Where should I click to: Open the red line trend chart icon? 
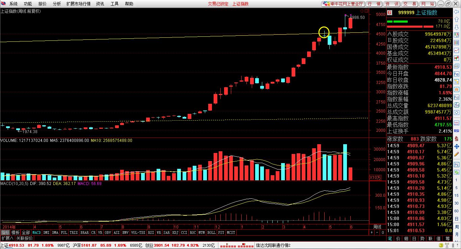point(457,50)
